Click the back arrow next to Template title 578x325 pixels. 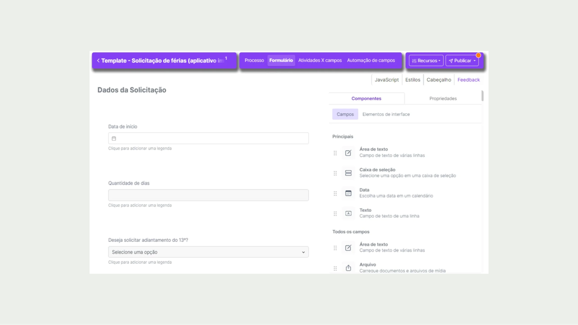98,61
